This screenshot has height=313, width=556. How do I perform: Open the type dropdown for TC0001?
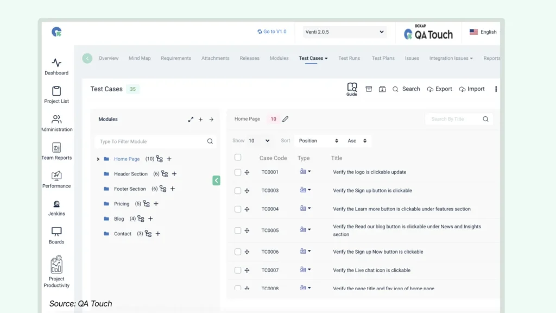(x=305, y=171)
